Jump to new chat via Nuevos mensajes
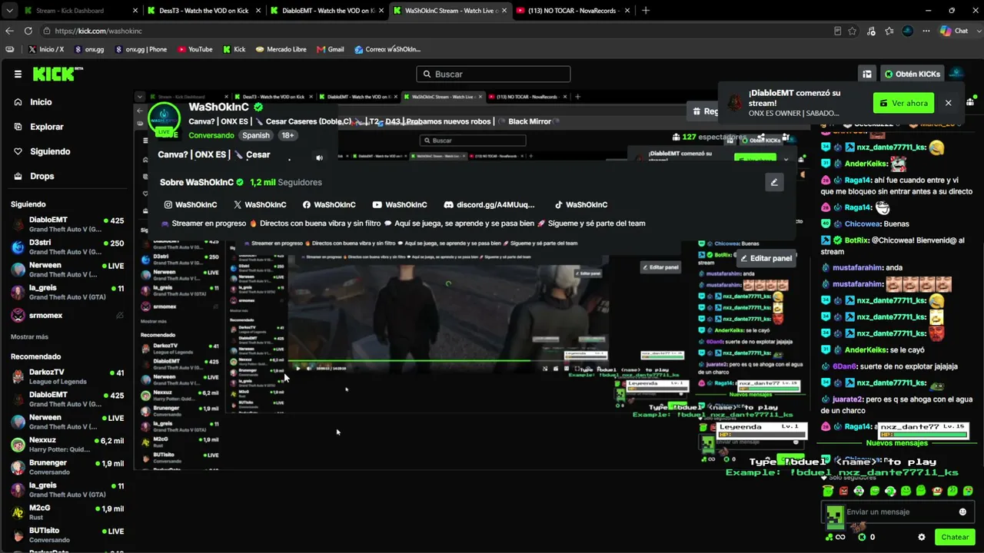984x553 pixels. (x=896, y=443)
